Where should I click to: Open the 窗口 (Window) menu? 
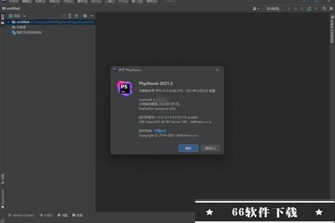point(137,1)
